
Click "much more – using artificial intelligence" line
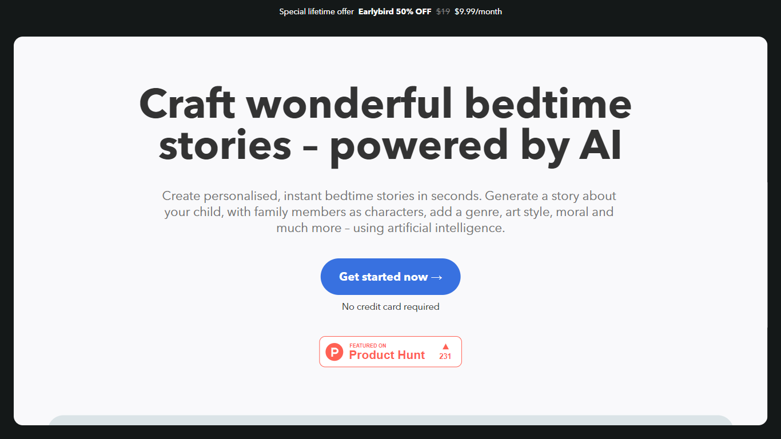tap(390, 228)
